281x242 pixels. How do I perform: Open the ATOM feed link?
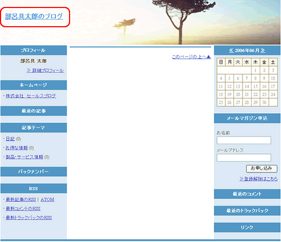point(47,199)
